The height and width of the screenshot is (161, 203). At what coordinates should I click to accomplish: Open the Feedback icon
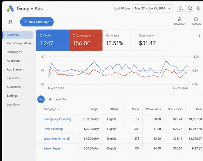click(196, 19)
